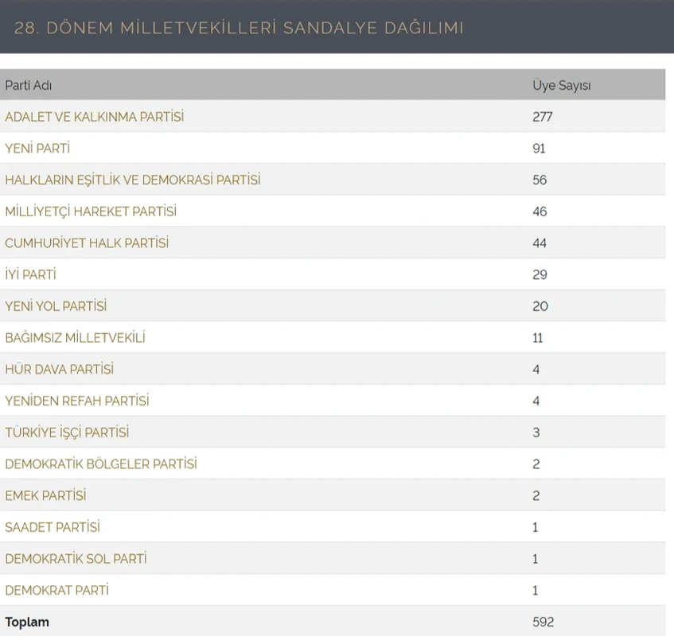Select count 4 for HÜR DAVA PARTİSİ
This screenshot has width=674, height=636.
[536, 370]
